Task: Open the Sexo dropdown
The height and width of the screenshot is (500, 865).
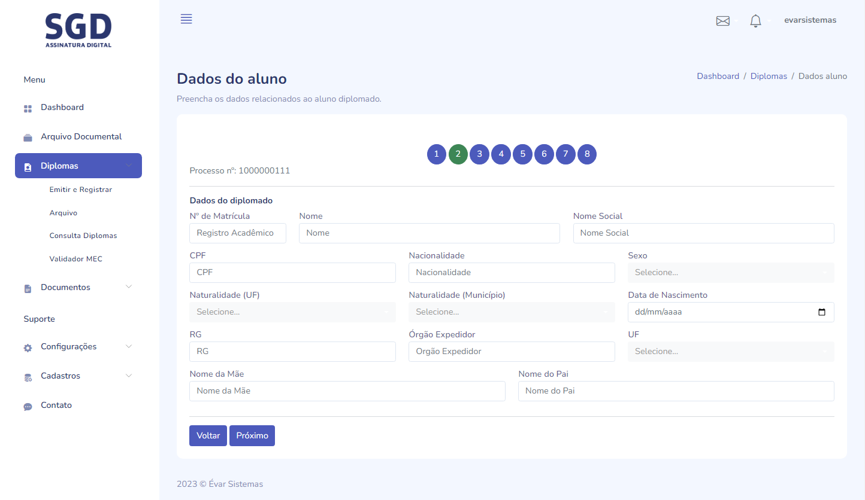Action: coord(730,273)
